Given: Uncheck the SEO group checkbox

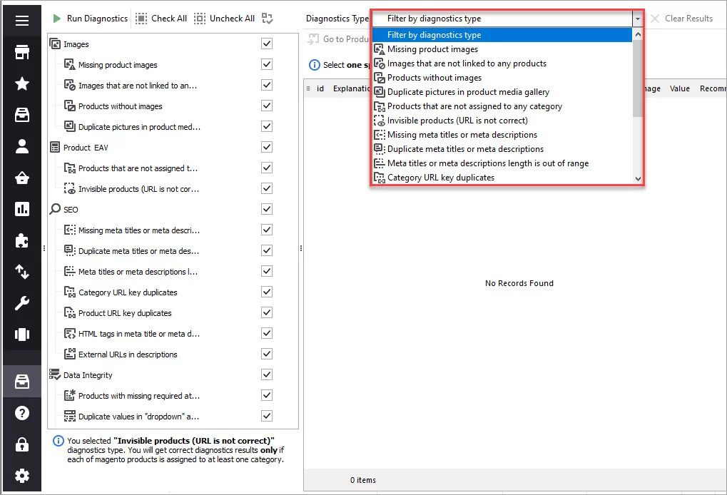Looking at the screenshot, I should click(x=267, y=209).
